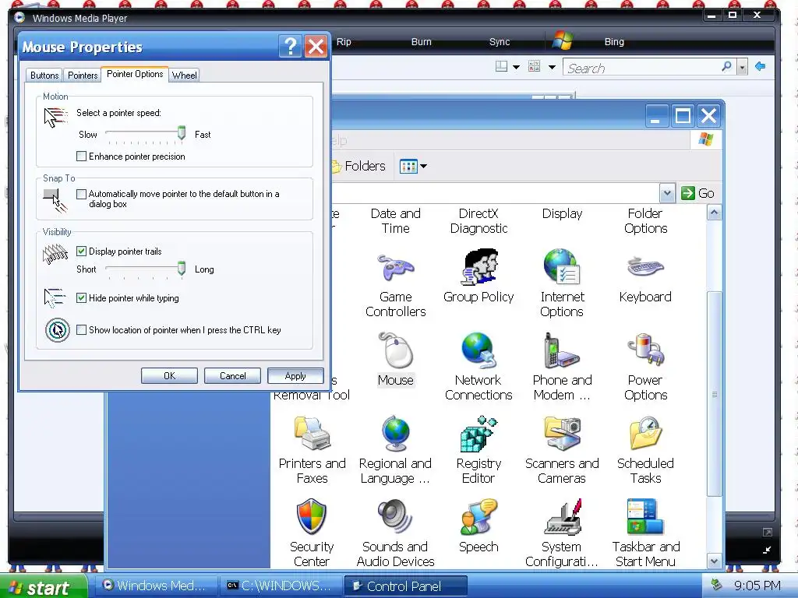Image resolution: width=798 pixels, height=598 pixels.
Task: Switch to the Buttons tab
Action: (x=44, y=76)
